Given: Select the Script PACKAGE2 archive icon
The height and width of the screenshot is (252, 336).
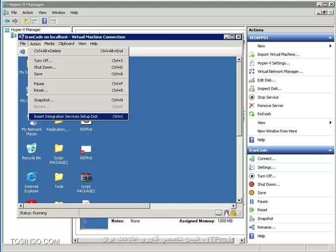Looking at the screenshot, I should click(x=86, y=182).
